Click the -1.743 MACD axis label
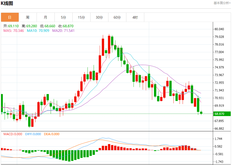This screenshot has height=165, width=232. 219,162
